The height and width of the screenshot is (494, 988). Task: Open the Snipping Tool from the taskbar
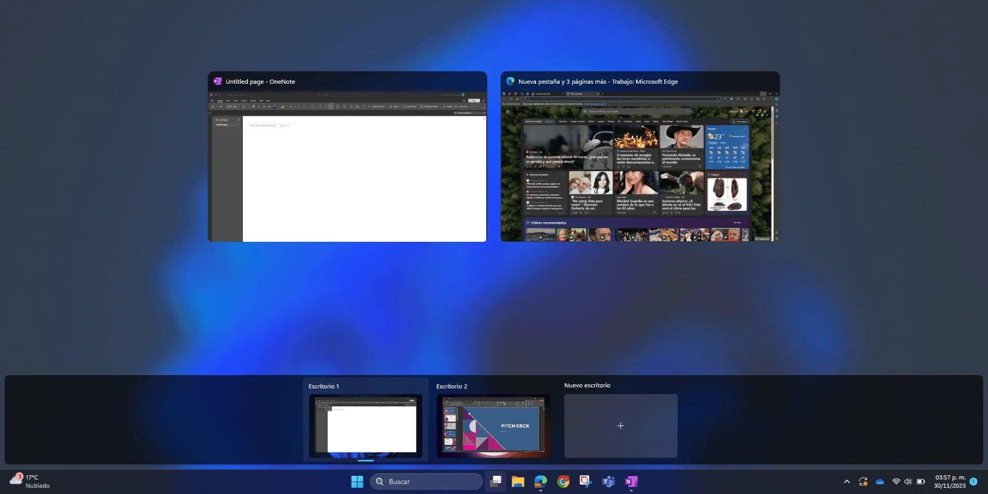[x=584, y=482]
